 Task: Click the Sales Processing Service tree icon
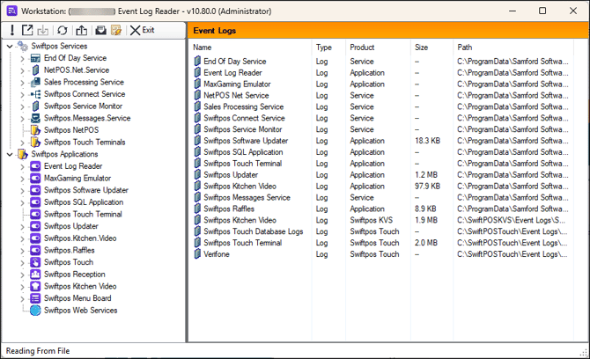pos(35,83)
